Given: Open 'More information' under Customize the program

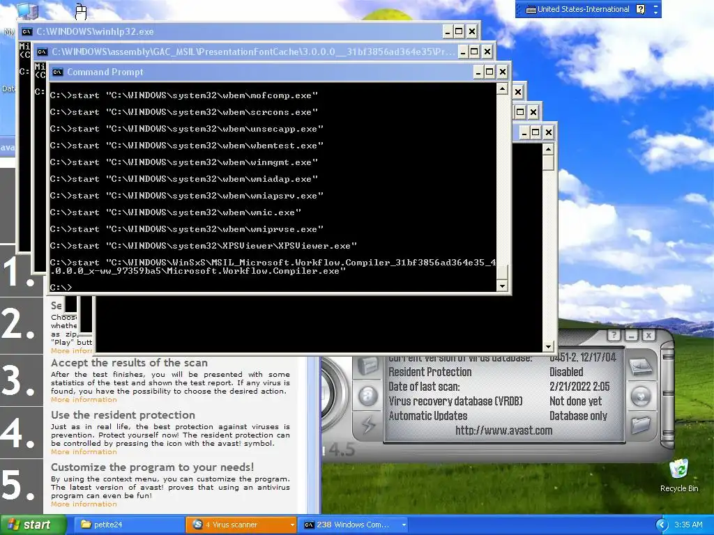Looking at the screenshot, I should click(84, 504).
